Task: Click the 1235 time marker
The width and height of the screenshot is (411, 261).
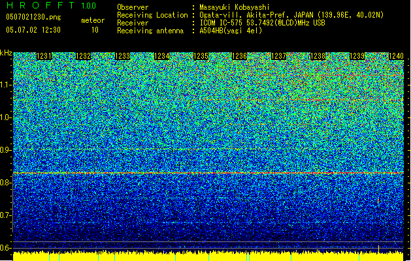Action: [x=201, y=56]
